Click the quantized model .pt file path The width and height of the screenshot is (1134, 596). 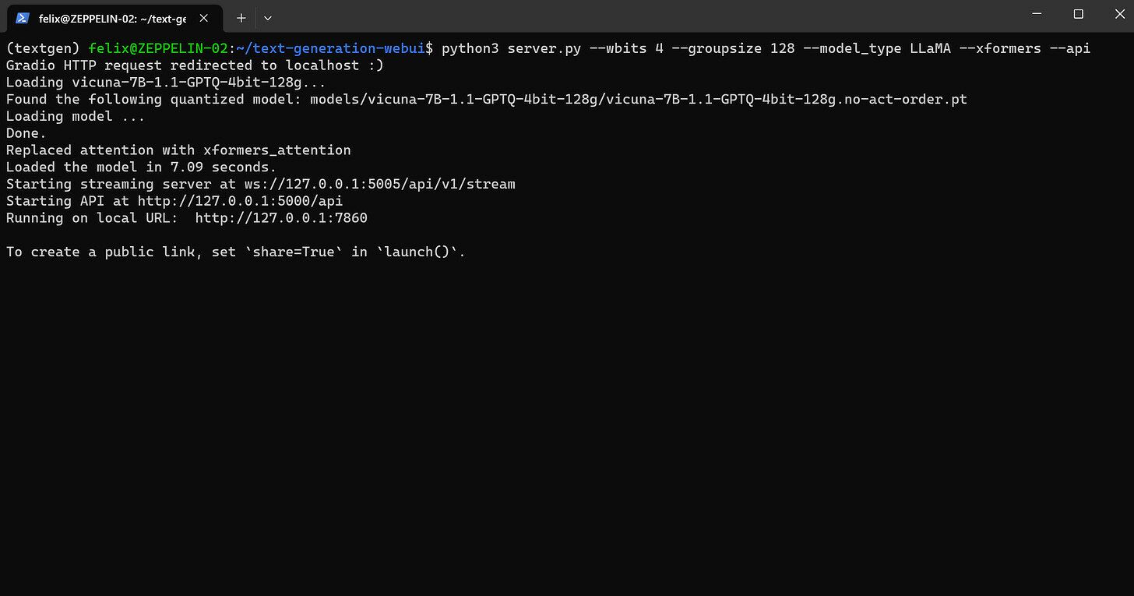tap(639, 99)
